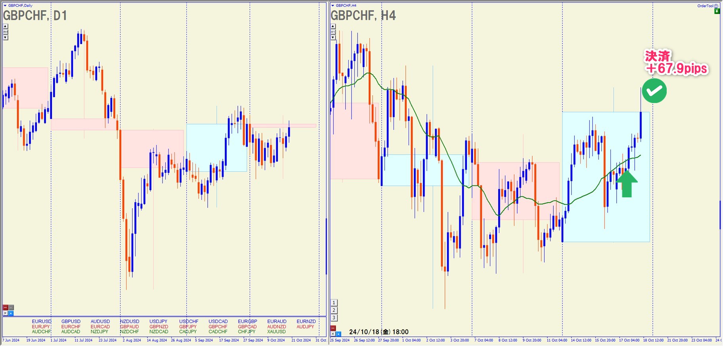
Task: Expand the GBPCHF,Daily chart title dropdown arrow
Action: pos(5,6)
